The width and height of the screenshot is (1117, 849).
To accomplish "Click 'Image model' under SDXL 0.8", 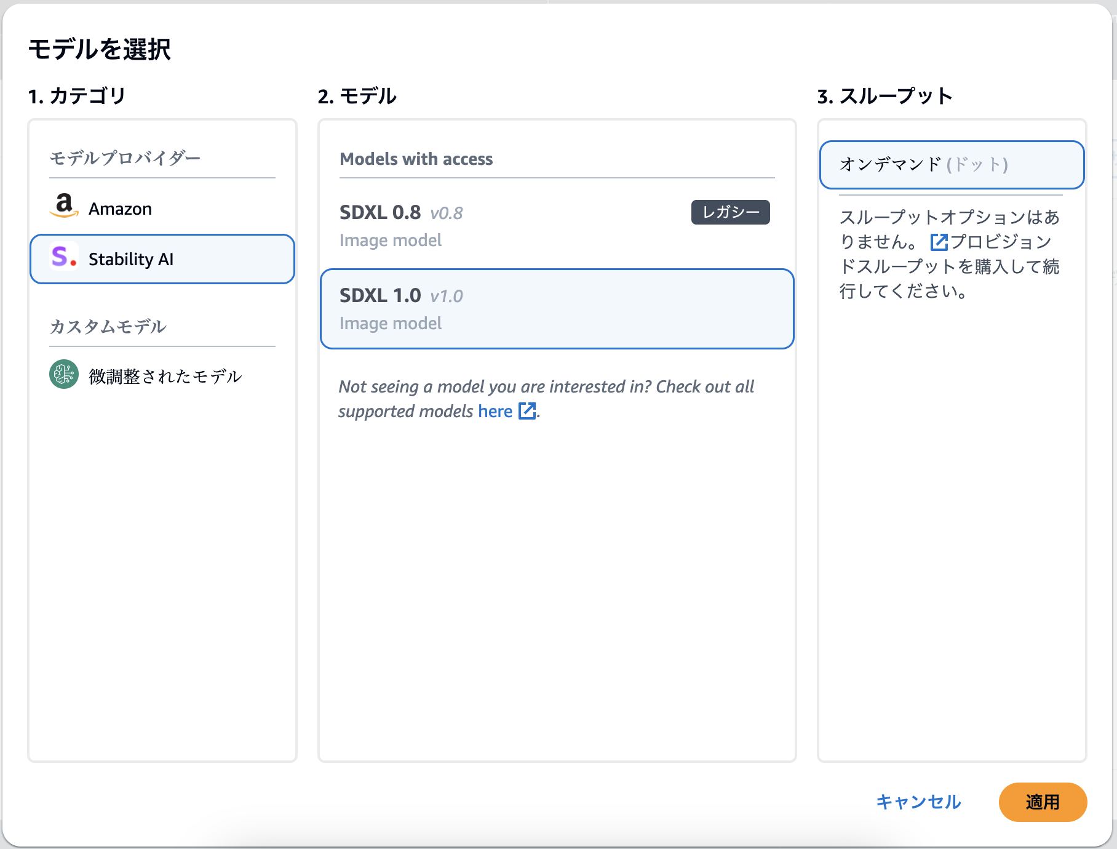I will coord(391,241).
